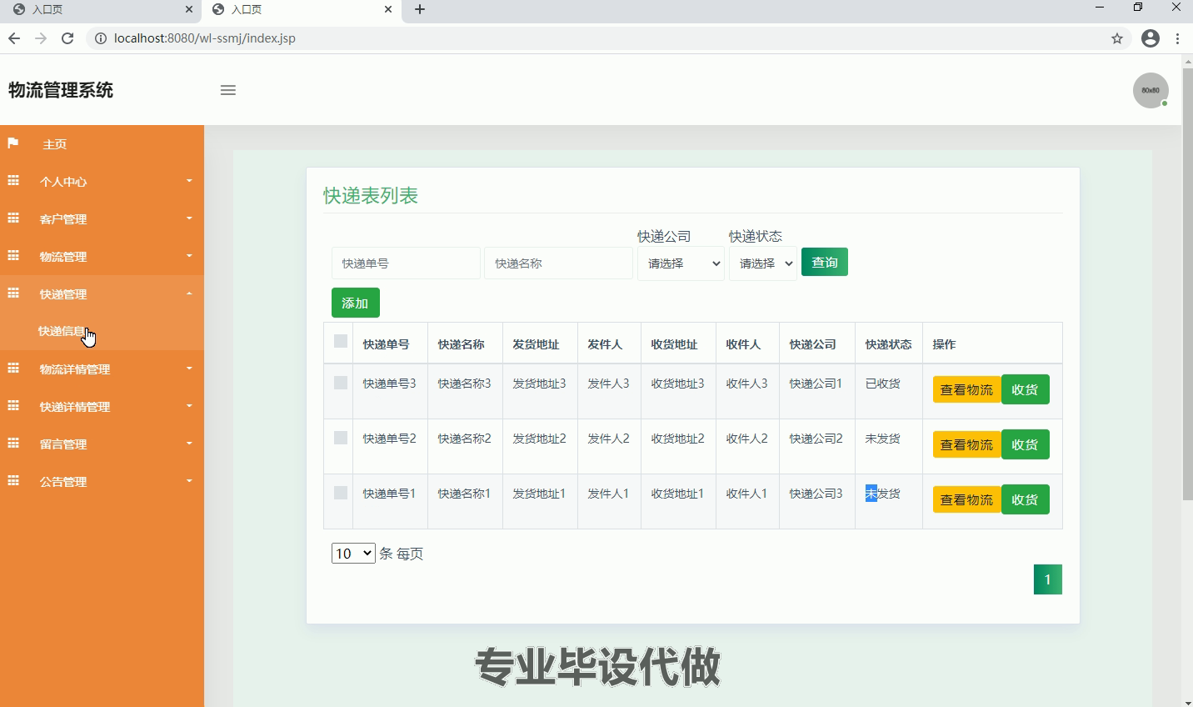Image resolution: width=1193 pixels, height=707 pixels.
Task: Open the browser three-dot menu
Action: 1177,38
